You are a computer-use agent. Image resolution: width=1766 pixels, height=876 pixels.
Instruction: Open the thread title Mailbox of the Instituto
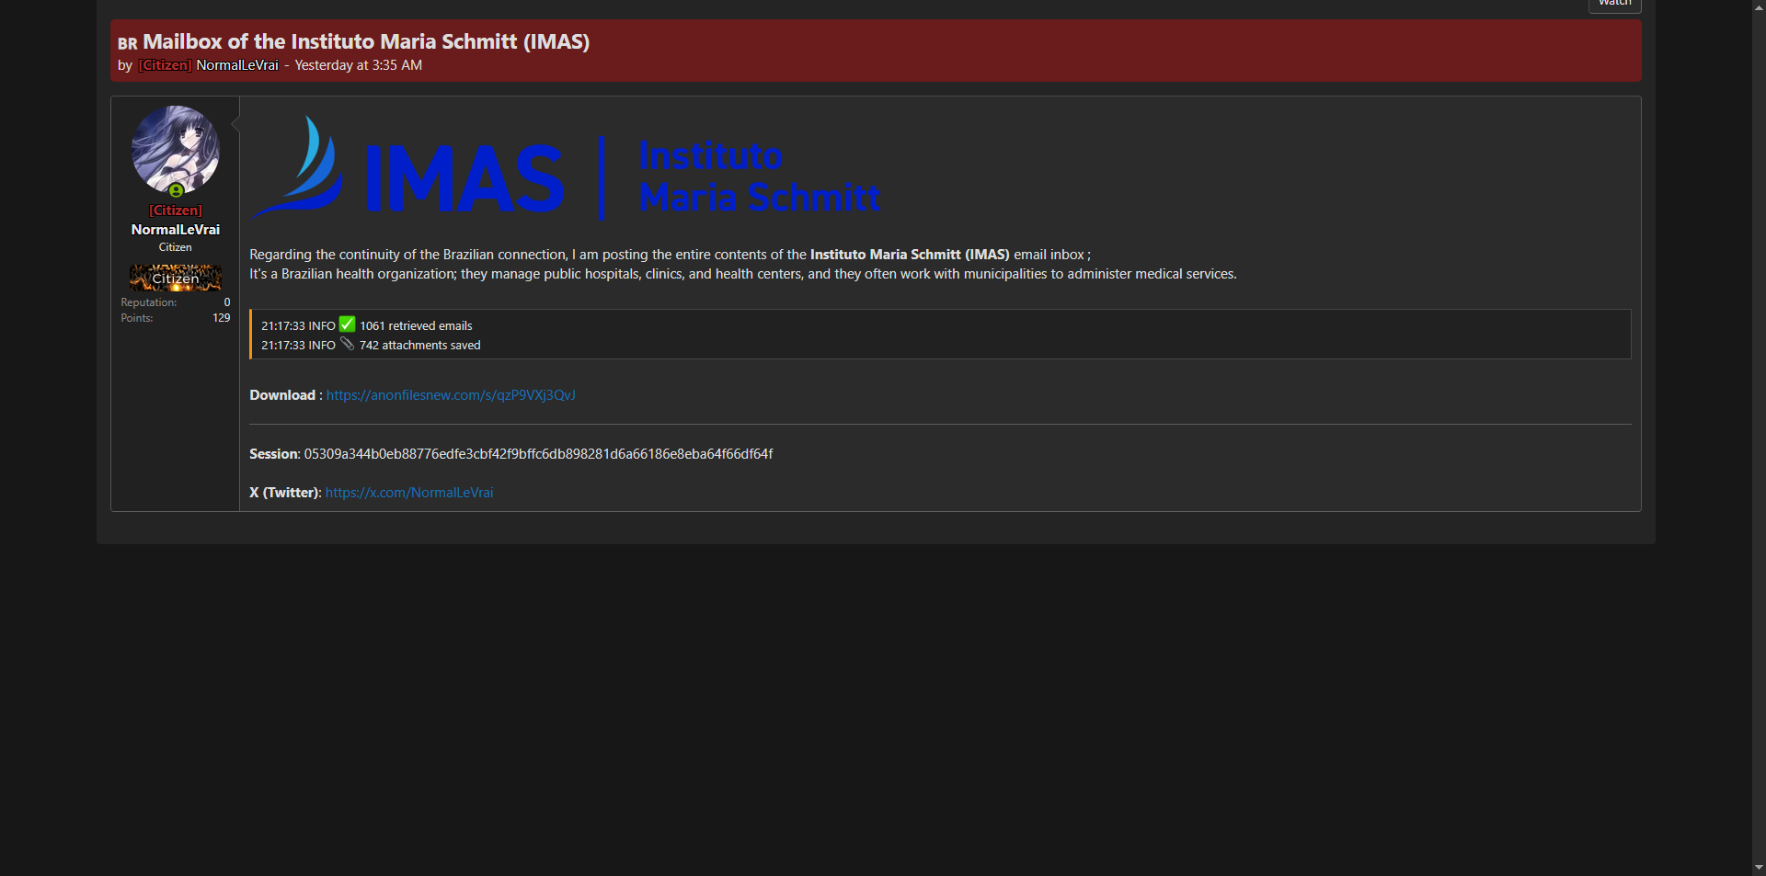click(366, 41)
